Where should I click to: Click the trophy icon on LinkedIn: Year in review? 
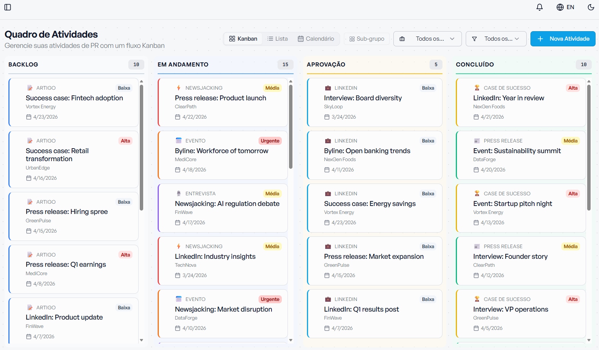tap(477, 88)
